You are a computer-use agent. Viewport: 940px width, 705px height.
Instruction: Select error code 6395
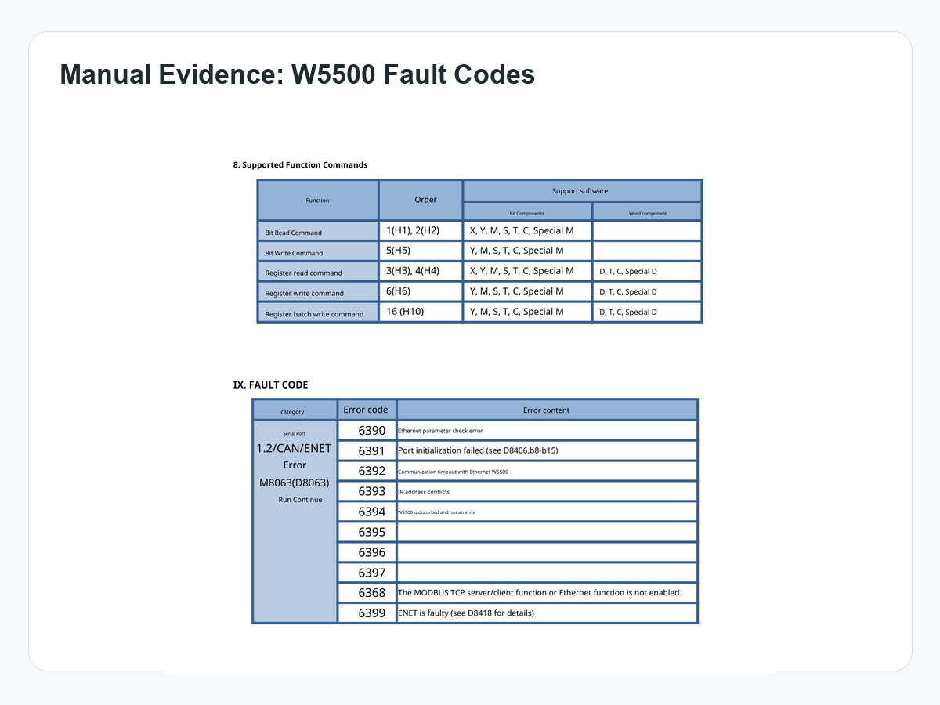coord(372,533)
